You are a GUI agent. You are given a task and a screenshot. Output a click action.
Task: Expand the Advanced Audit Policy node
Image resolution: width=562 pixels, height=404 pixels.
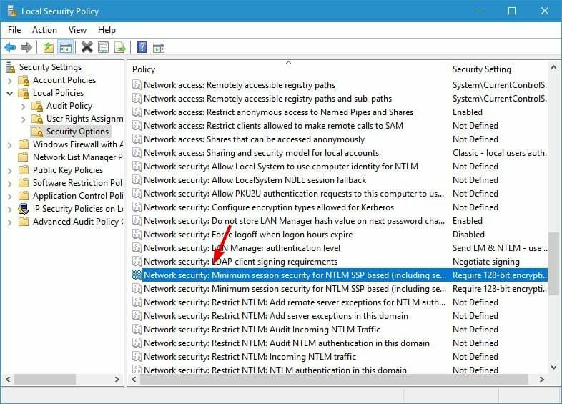tap(10, 222)
